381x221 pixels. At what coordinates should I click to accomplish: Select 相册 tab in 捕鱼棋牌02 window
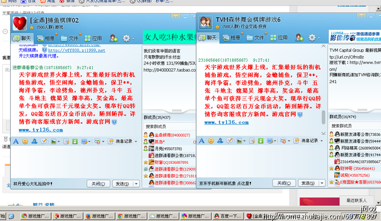46,38
